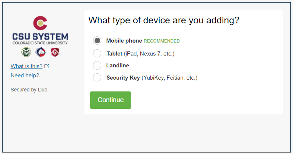
Task: Click the Secured by Duo text
Action: (x=29, y=90)
